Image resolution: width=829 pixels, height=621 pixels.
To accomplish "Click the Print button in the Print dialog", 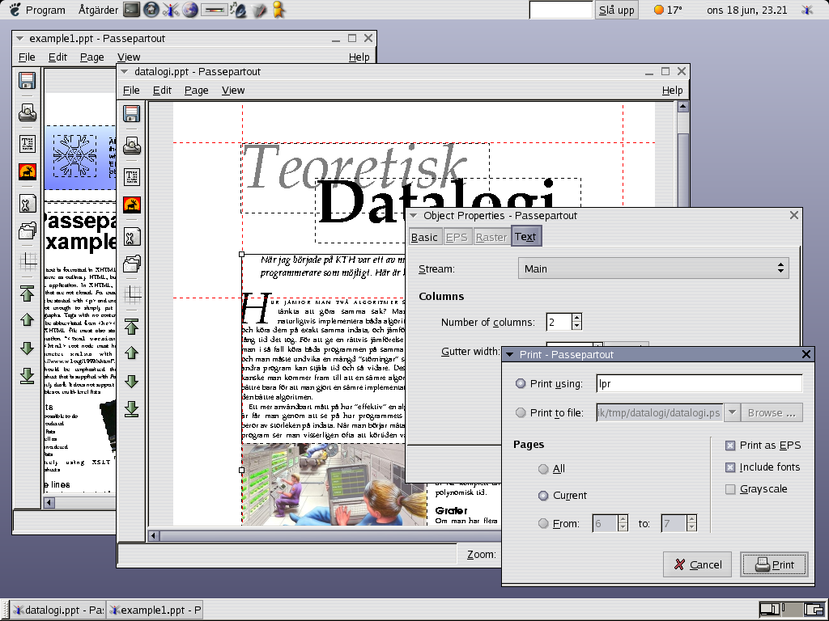I will tap(774, 564).
